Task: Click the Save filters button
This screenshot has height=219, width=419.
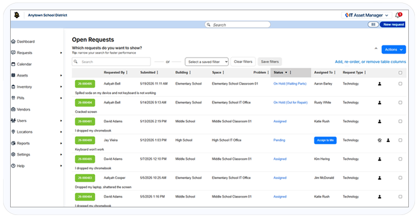Action: coord(270,61)
